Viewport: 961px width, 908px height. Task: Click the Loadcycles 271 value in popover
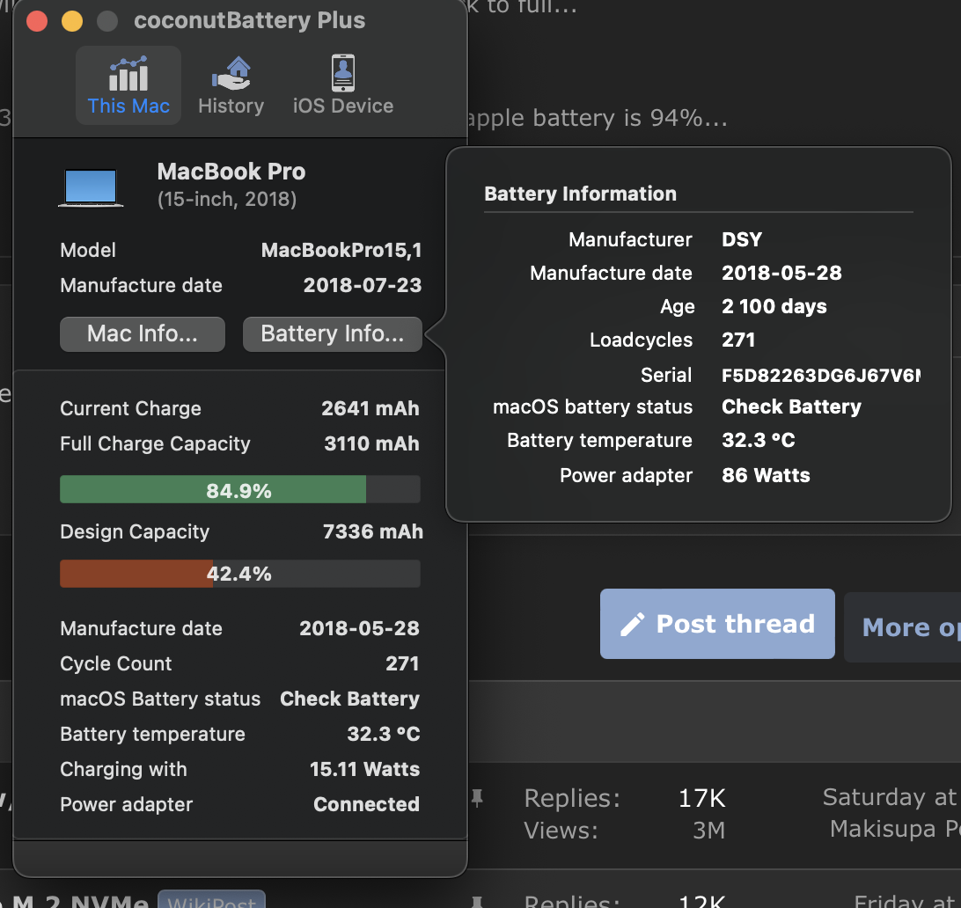(x=737, y=340)
